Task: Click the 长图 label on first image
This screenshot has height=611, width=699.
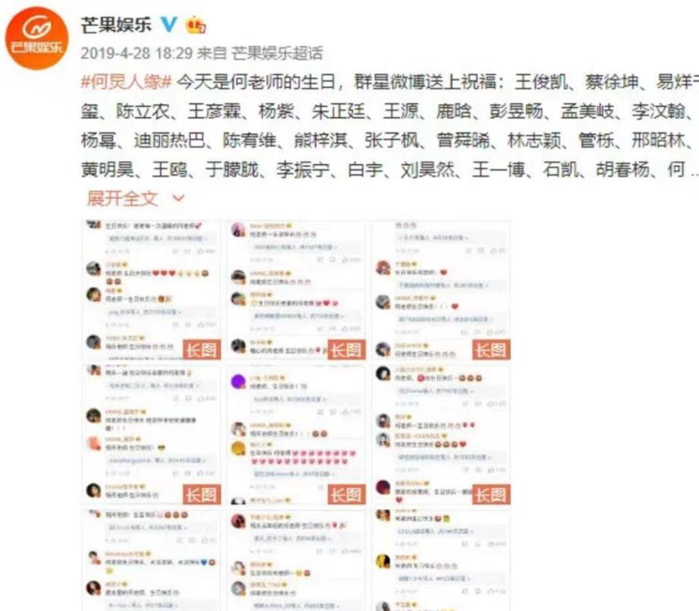Action: [x=203, y=350]
